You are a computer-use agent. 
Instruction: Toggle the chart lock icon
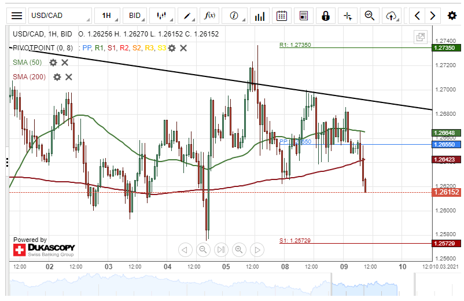(x=326, y=16)
